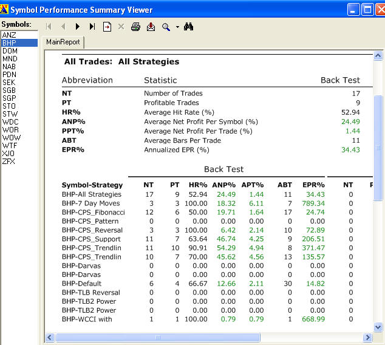Select symbol ZFX in the list

[x=19, y=162]
